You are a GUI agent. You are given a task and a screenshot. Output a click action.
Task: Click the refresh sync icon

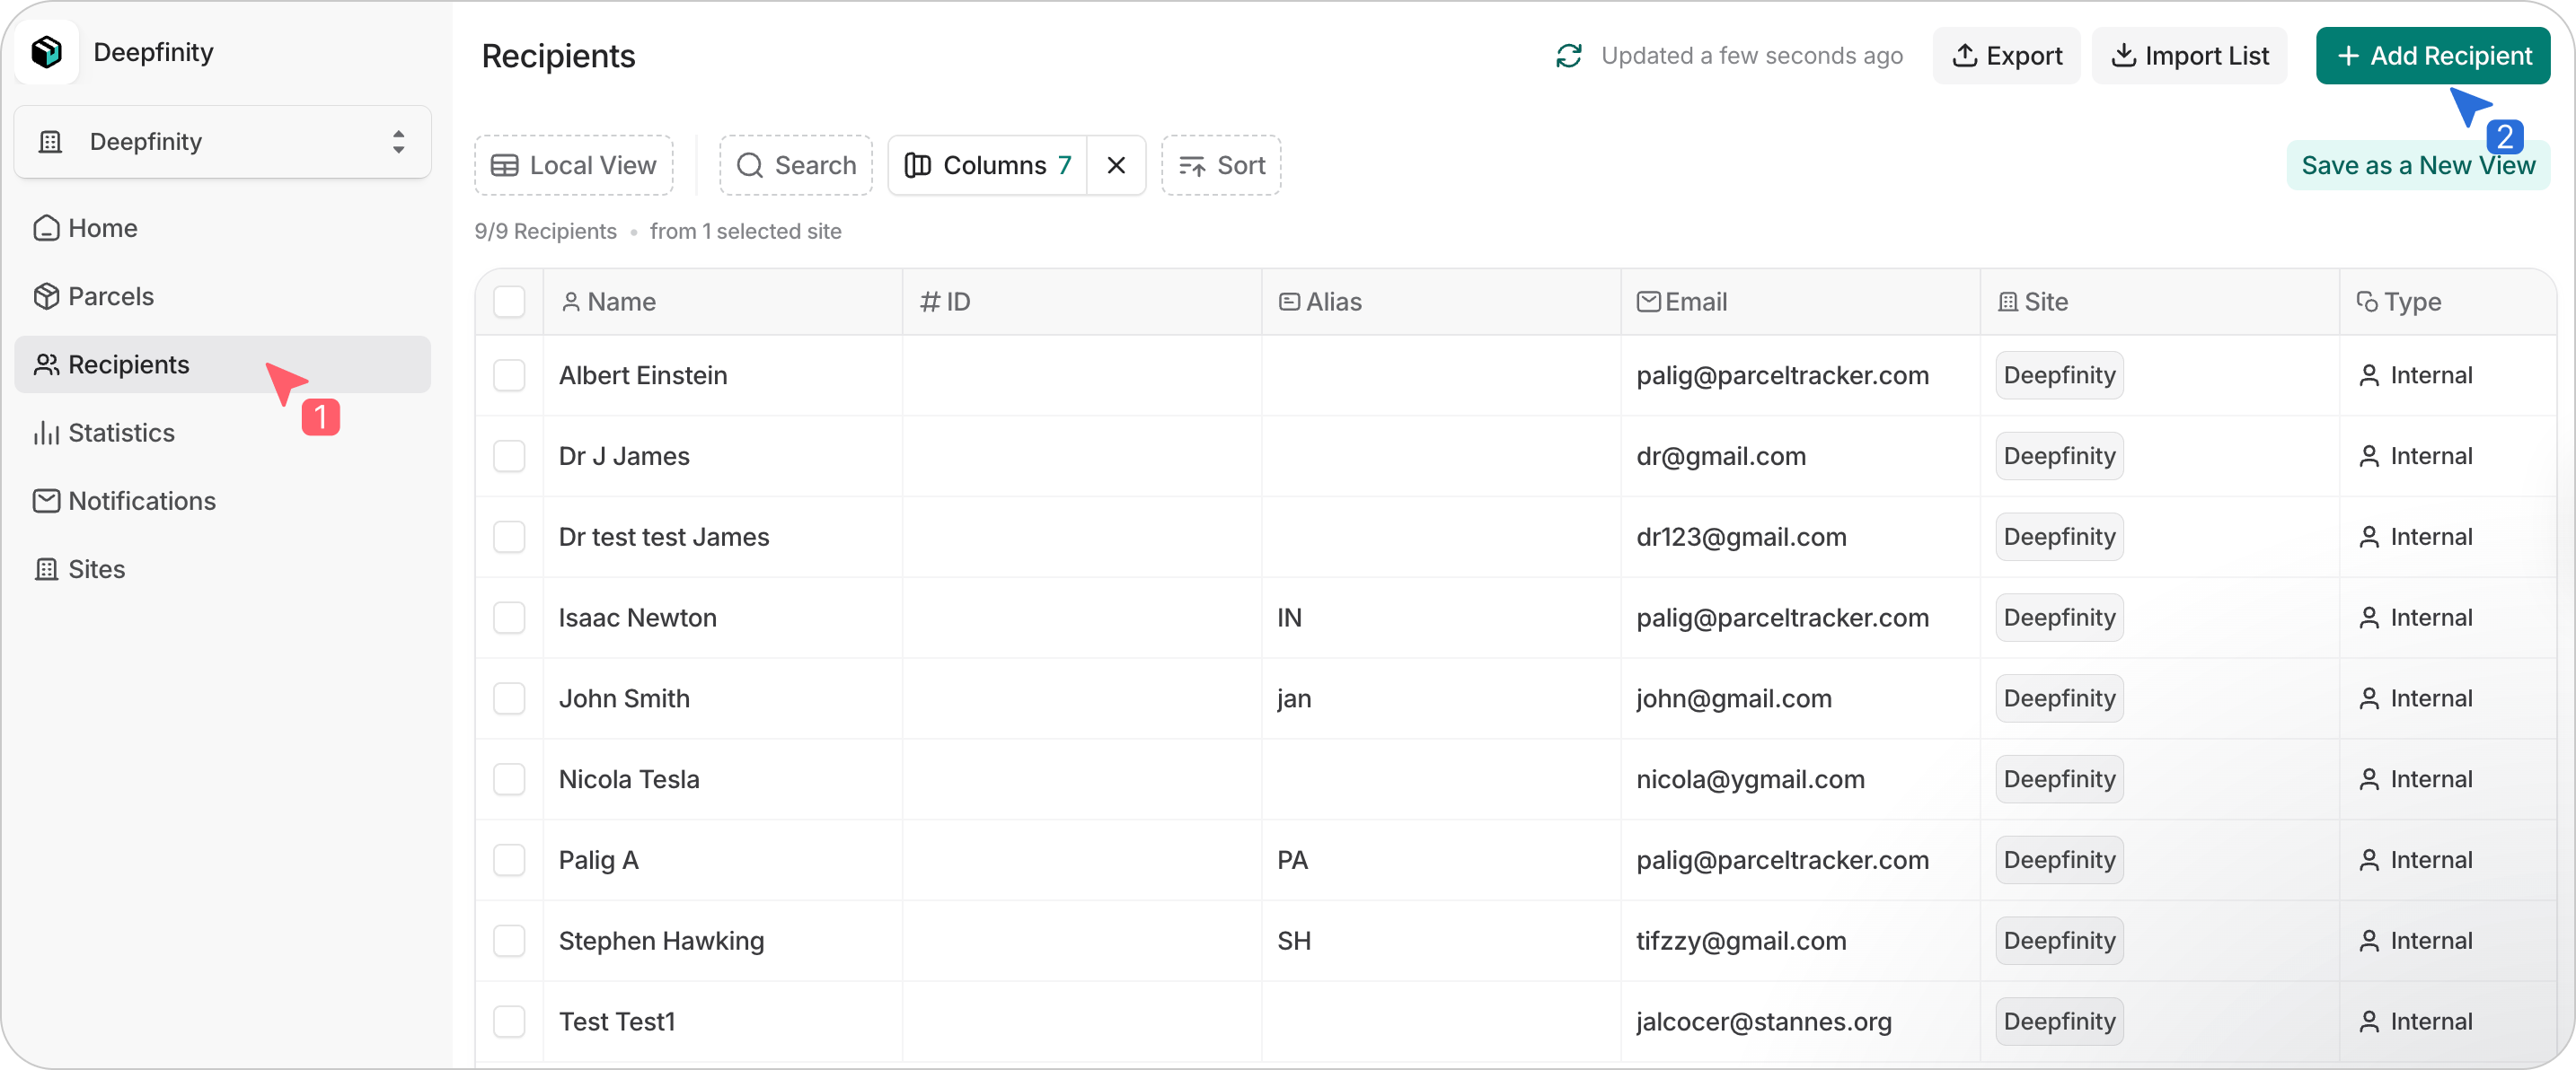coord(1568,56)
